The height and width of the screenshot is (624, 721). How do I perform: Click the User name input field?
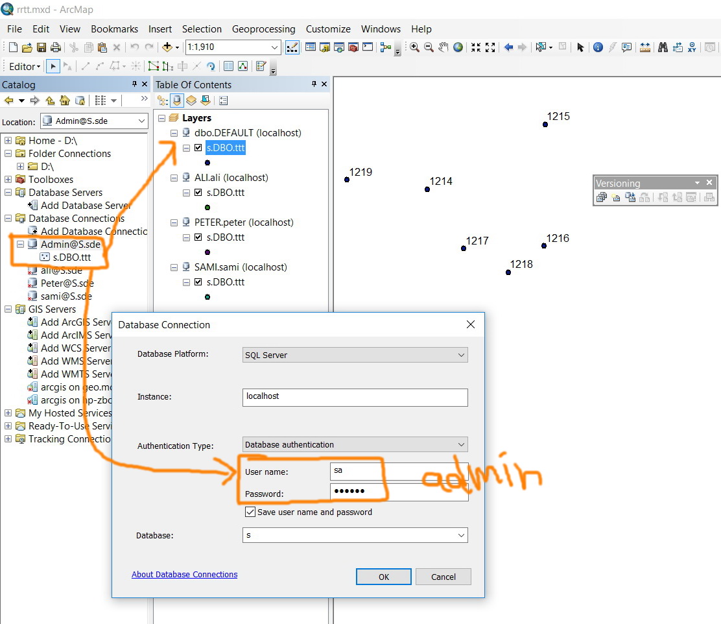(x=399, y=471)
